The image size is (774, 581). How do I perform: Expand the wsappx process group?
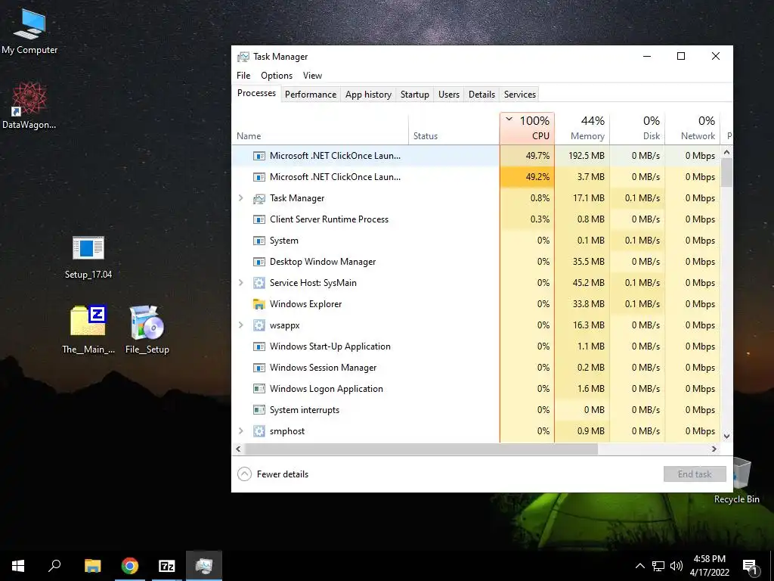241,325
